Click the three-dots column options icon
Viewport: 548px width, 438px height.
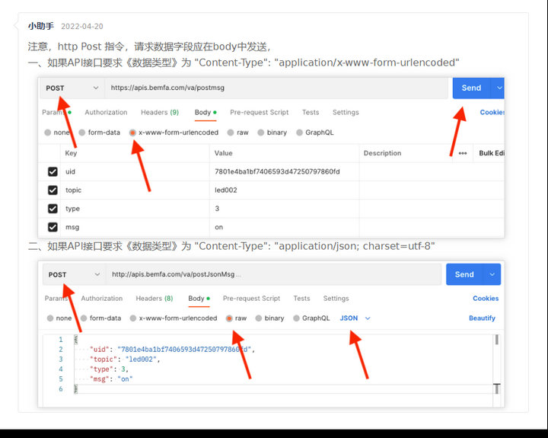point(462,153)
